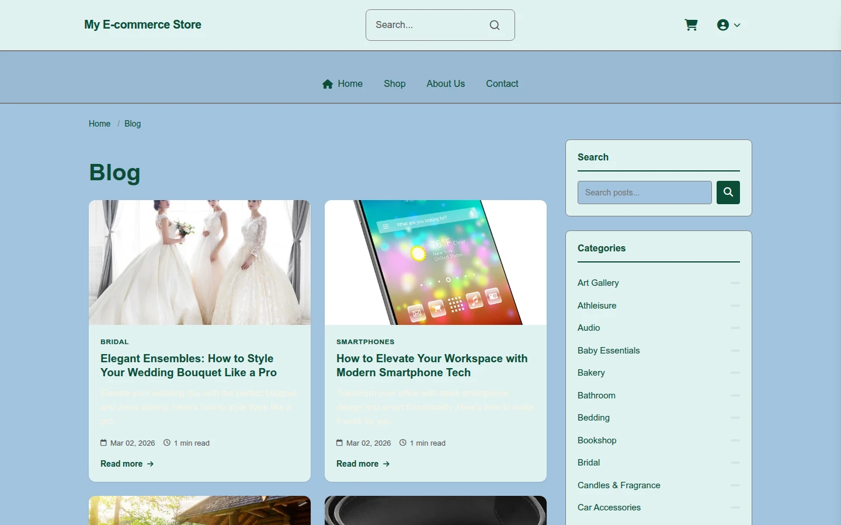Click the My E-commerce Store logo
Viewport: 841px width, 525px height.
click(x=143, y=24)
